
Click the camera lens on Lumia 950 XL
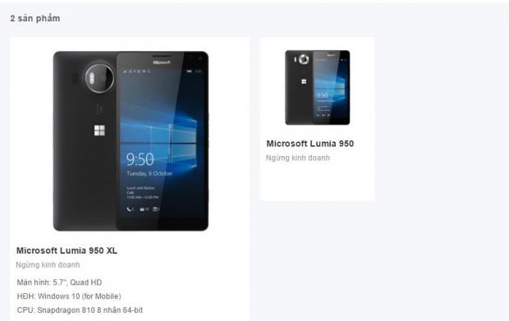point(99,78)
